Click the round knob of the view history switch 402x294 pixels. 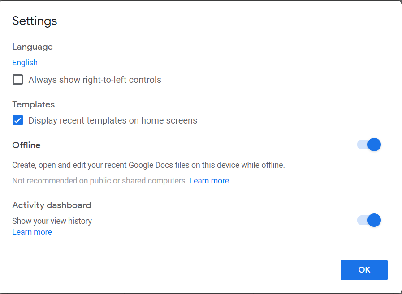point(374,220)
